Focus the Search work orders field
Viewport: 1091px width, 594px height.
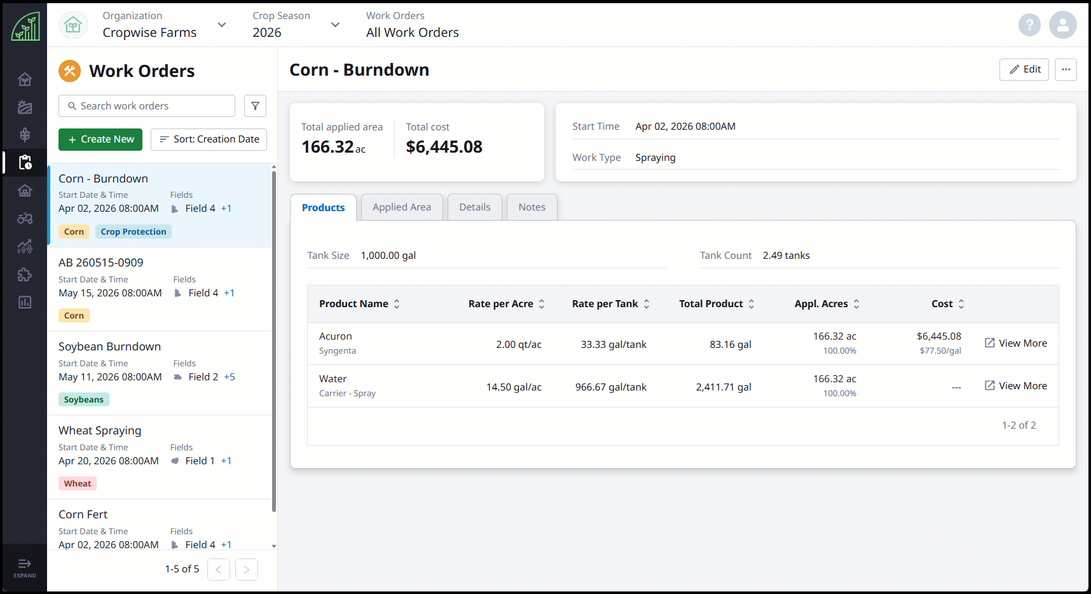[147, 106]
